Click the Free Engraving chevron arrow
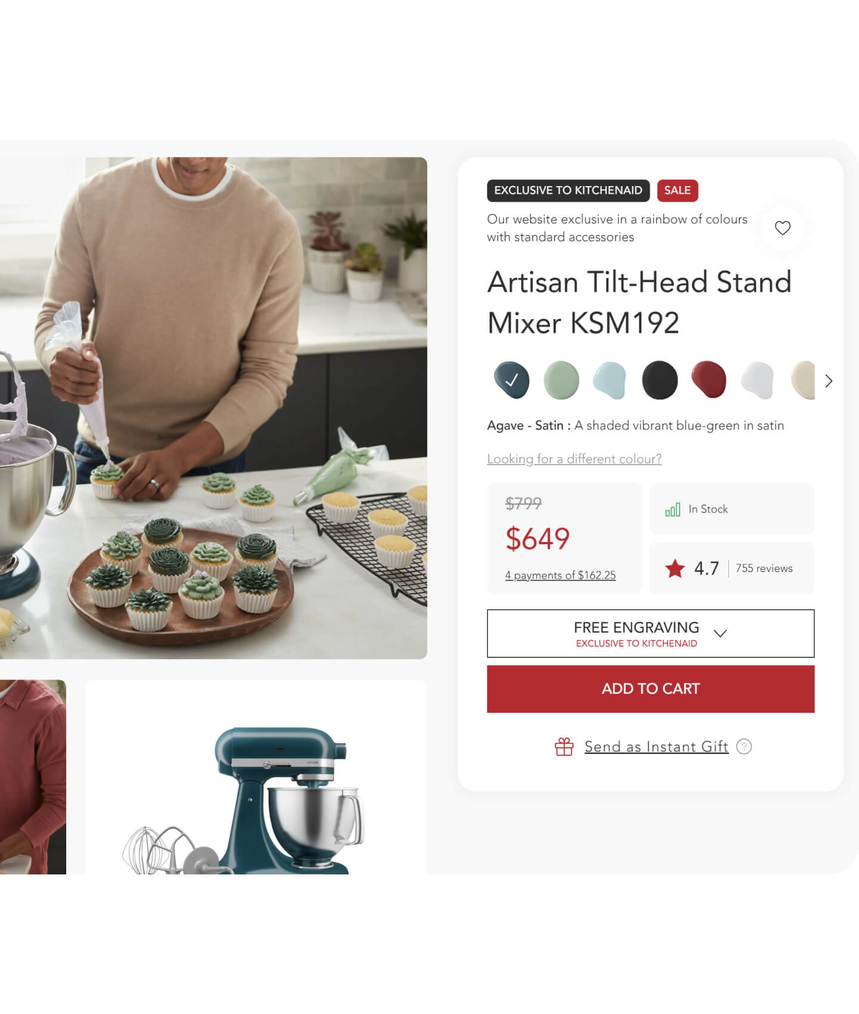Screen dimensions: 859x1014 (720, 633)
